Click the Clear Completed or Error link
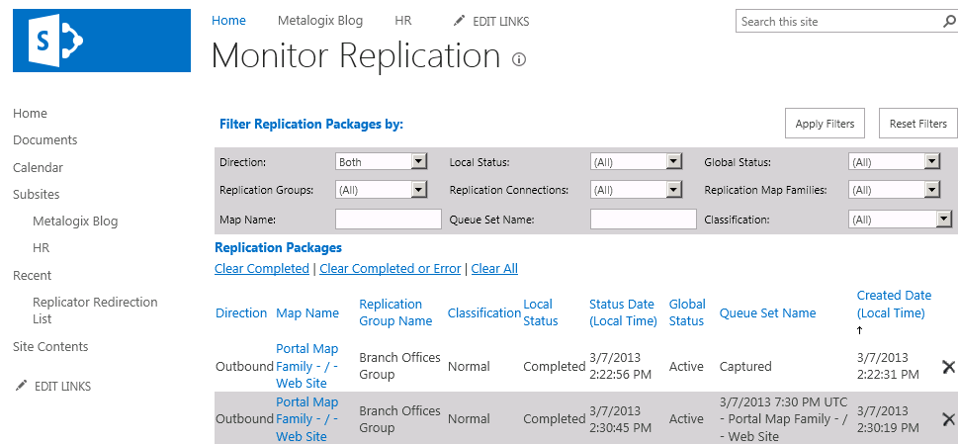Viewport: 958px width, 444px height. tap(391, 269)
